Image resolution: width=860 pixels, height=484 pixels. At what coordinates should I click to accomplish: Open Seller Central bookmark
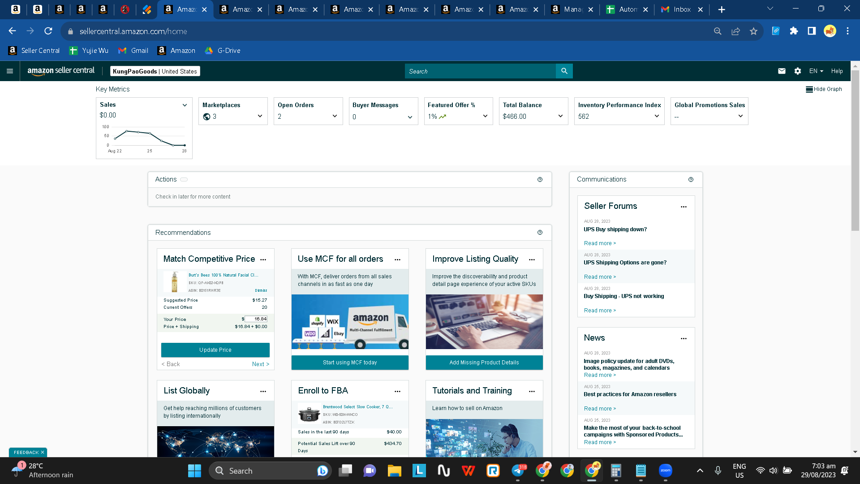click(34, 51)
